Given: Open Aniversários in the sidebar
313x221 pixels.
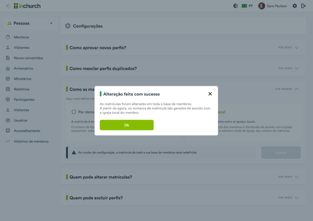Looking at the screenshot, I should point(23,68).
